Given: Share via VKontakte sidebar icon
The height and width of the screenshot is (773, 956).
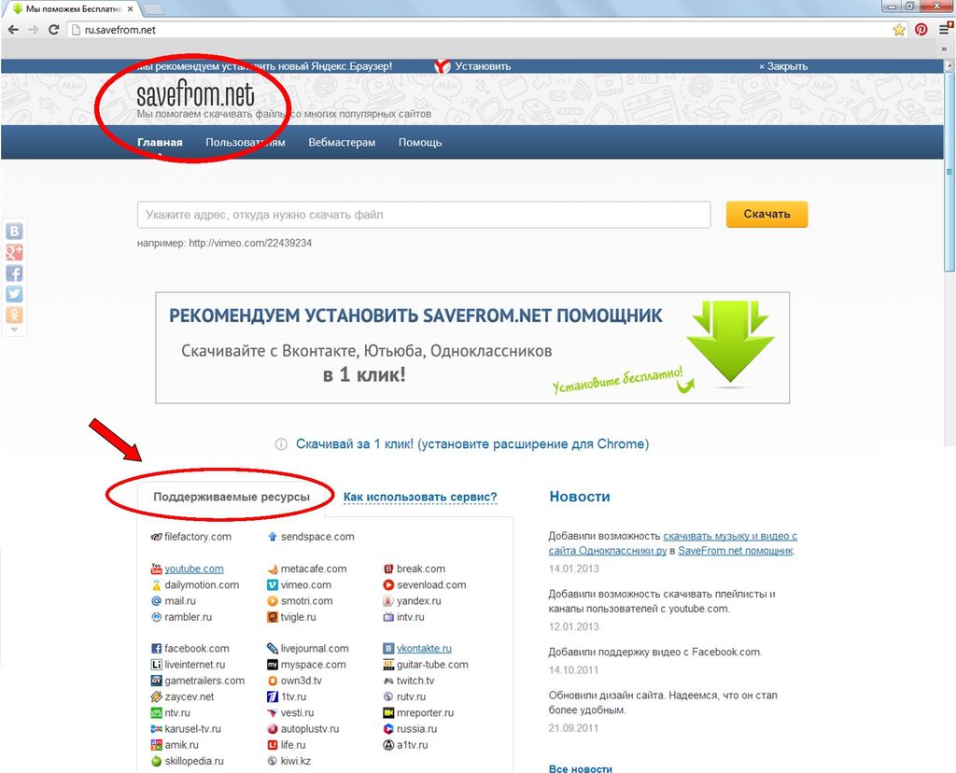Looking at the screenshot, I should [x=14, y=231].
